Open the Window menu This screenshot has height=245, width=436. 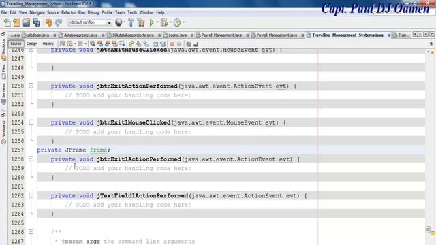pyautogui.click(x=146, y=12)
